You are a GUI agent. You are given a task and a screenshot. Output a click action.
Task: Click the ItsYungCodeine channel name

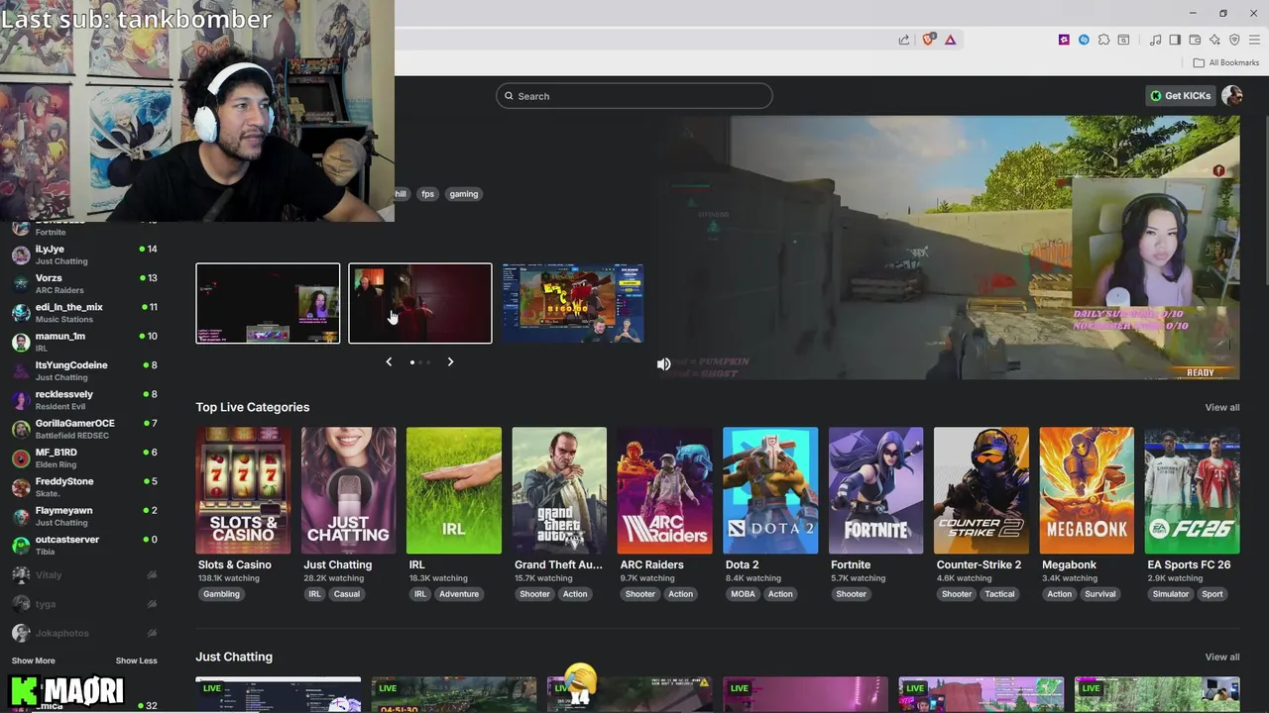tap(71, 365)
